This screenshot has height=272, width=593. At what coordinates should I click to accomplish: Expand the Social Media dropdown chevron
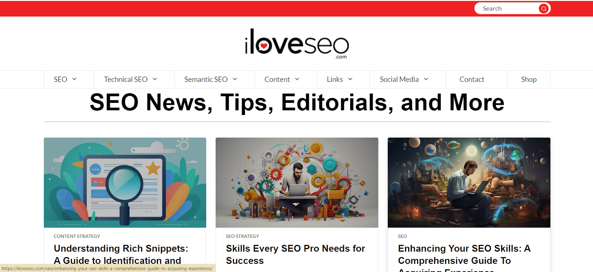click(x=426, y=79)
